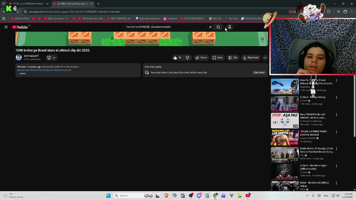Open the Windows Start menu
The width and height of the screenshot is (356, 200).
(x=108, y=196)
